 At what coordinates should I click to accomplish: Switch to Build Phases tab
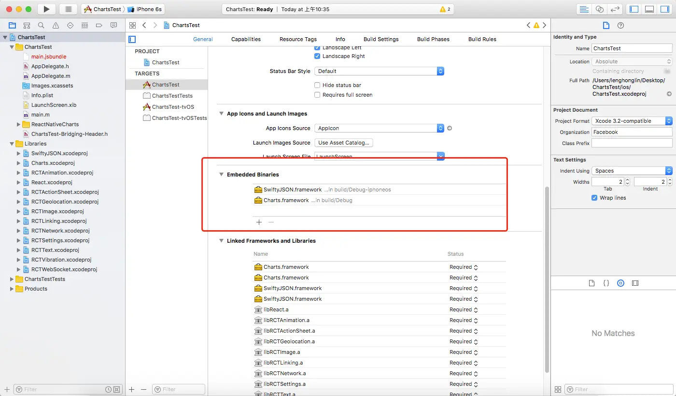pyautogui.click(x=433, y=39)
